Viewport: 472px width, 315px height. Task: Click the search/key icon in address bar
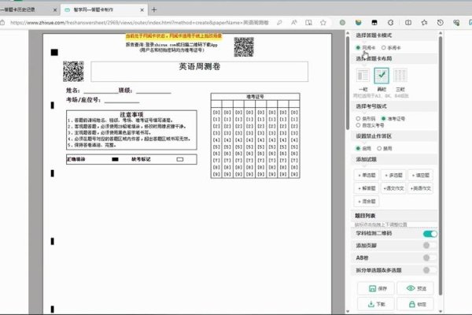(x=279, y=23)
